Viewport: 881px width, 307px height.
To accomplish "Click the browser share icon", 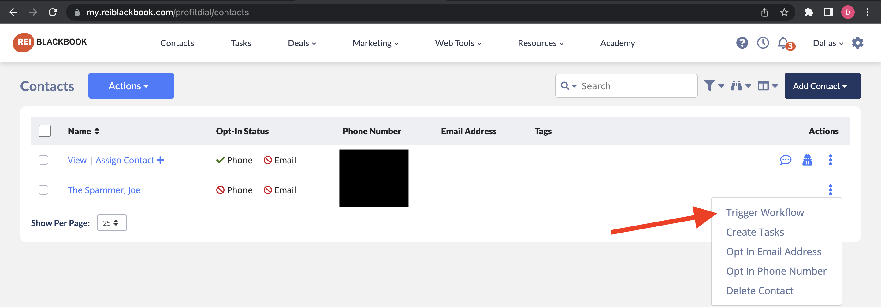I will pyautogui.click(x=764, y=13).
